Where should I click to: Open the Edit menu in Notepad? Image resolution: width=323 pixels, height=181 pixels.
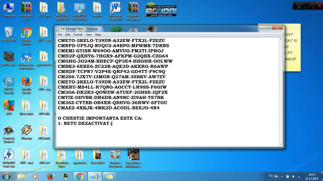coord(68,35)
